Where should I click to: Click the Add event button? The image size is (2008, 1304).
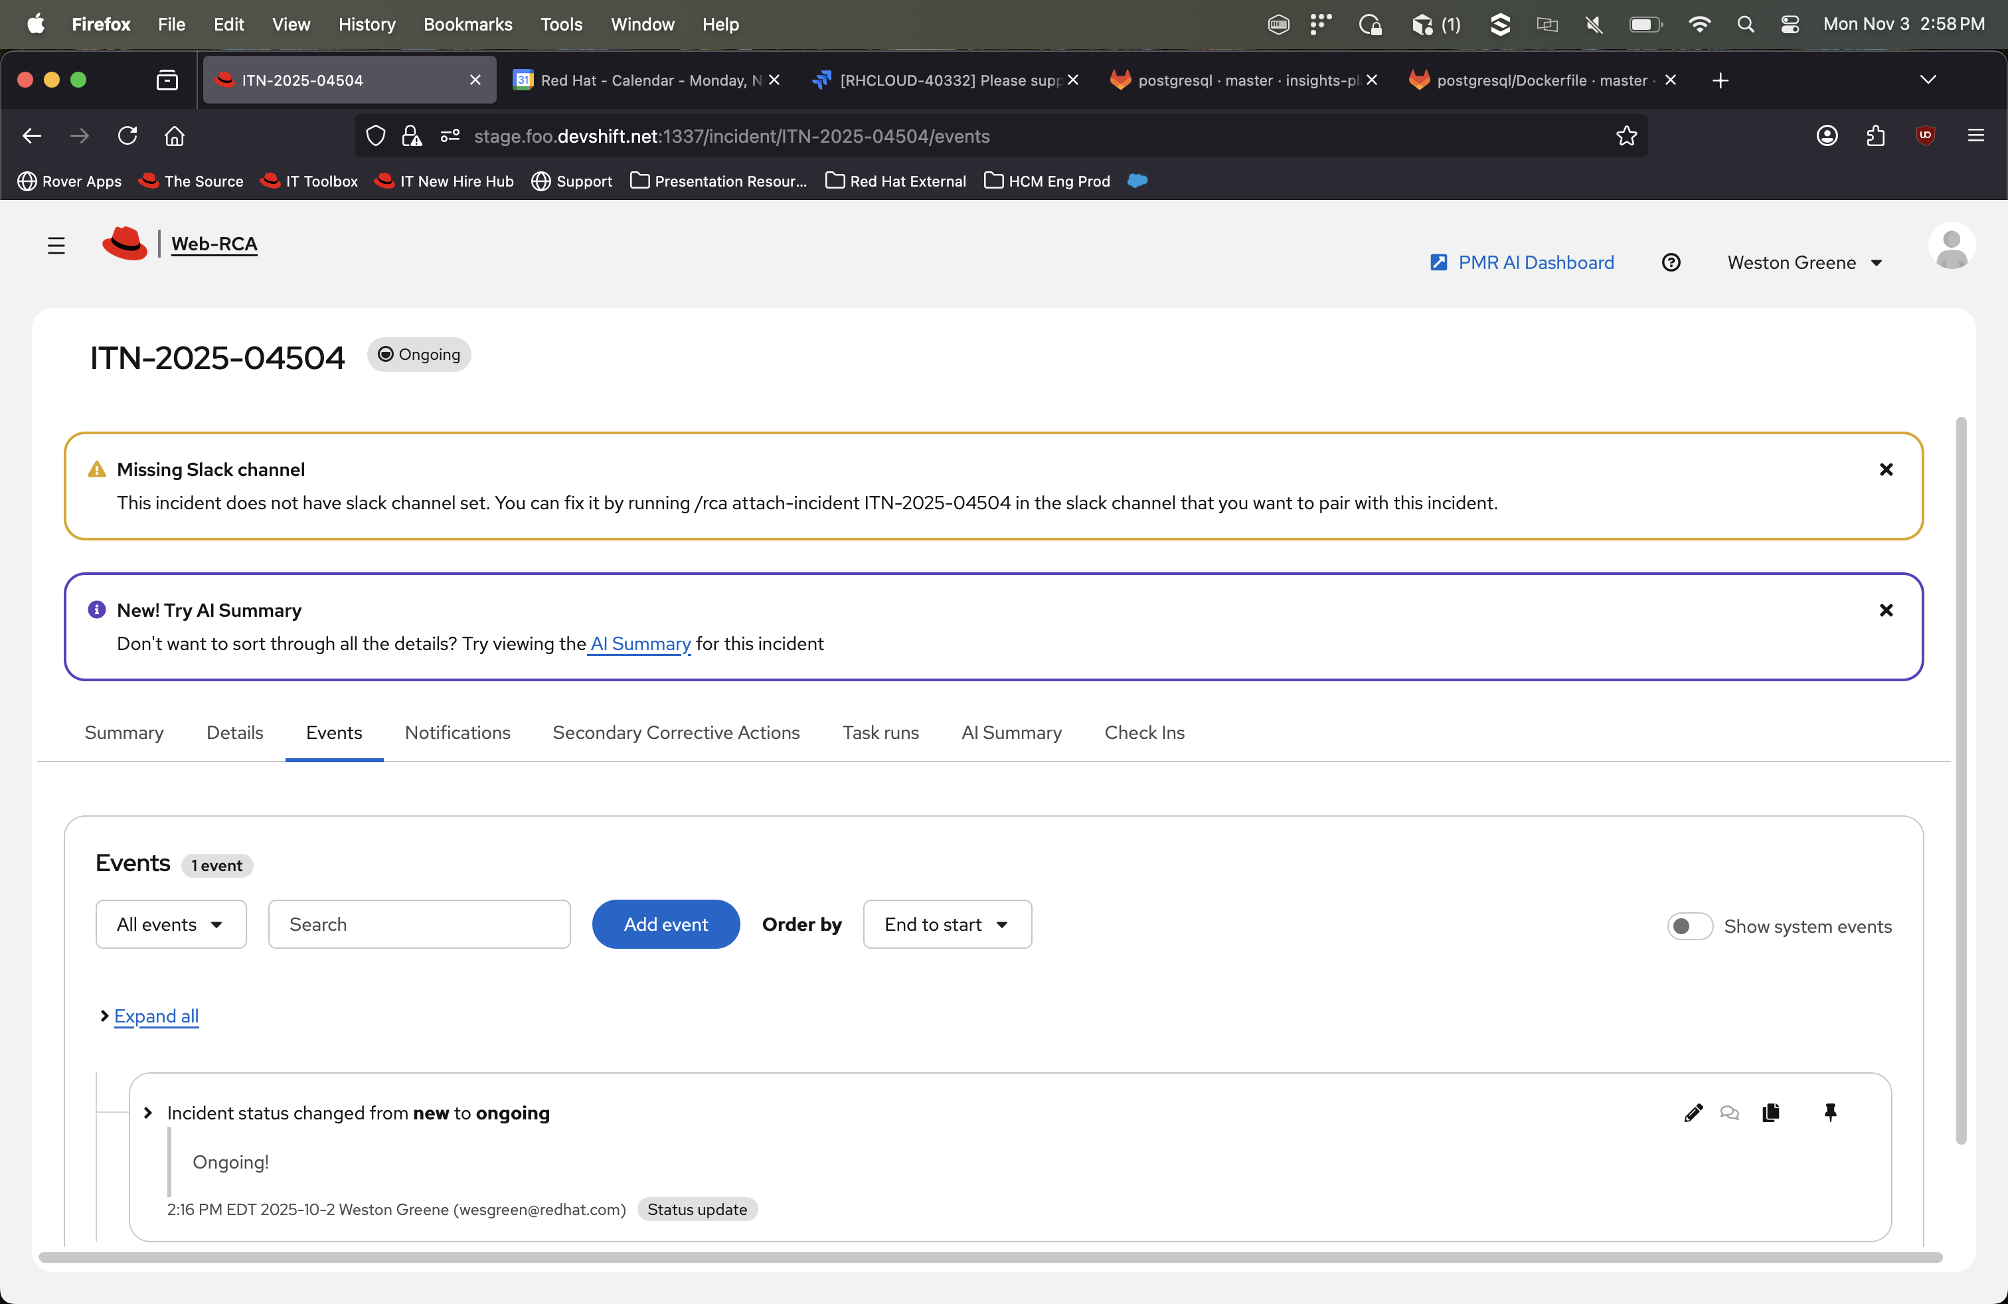click(665, 924)
